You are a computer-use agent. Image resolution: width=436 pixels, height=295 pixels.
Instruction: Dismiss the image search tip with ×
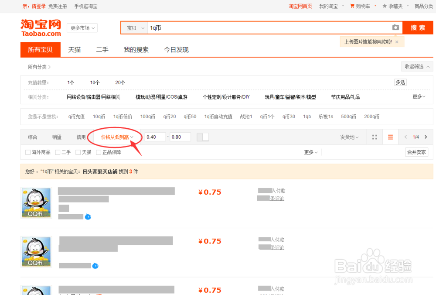[397, 41]
